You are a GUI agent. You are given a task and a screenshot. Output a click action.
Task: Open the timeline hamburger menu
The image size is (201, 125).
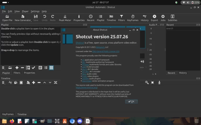coord(3,83)
